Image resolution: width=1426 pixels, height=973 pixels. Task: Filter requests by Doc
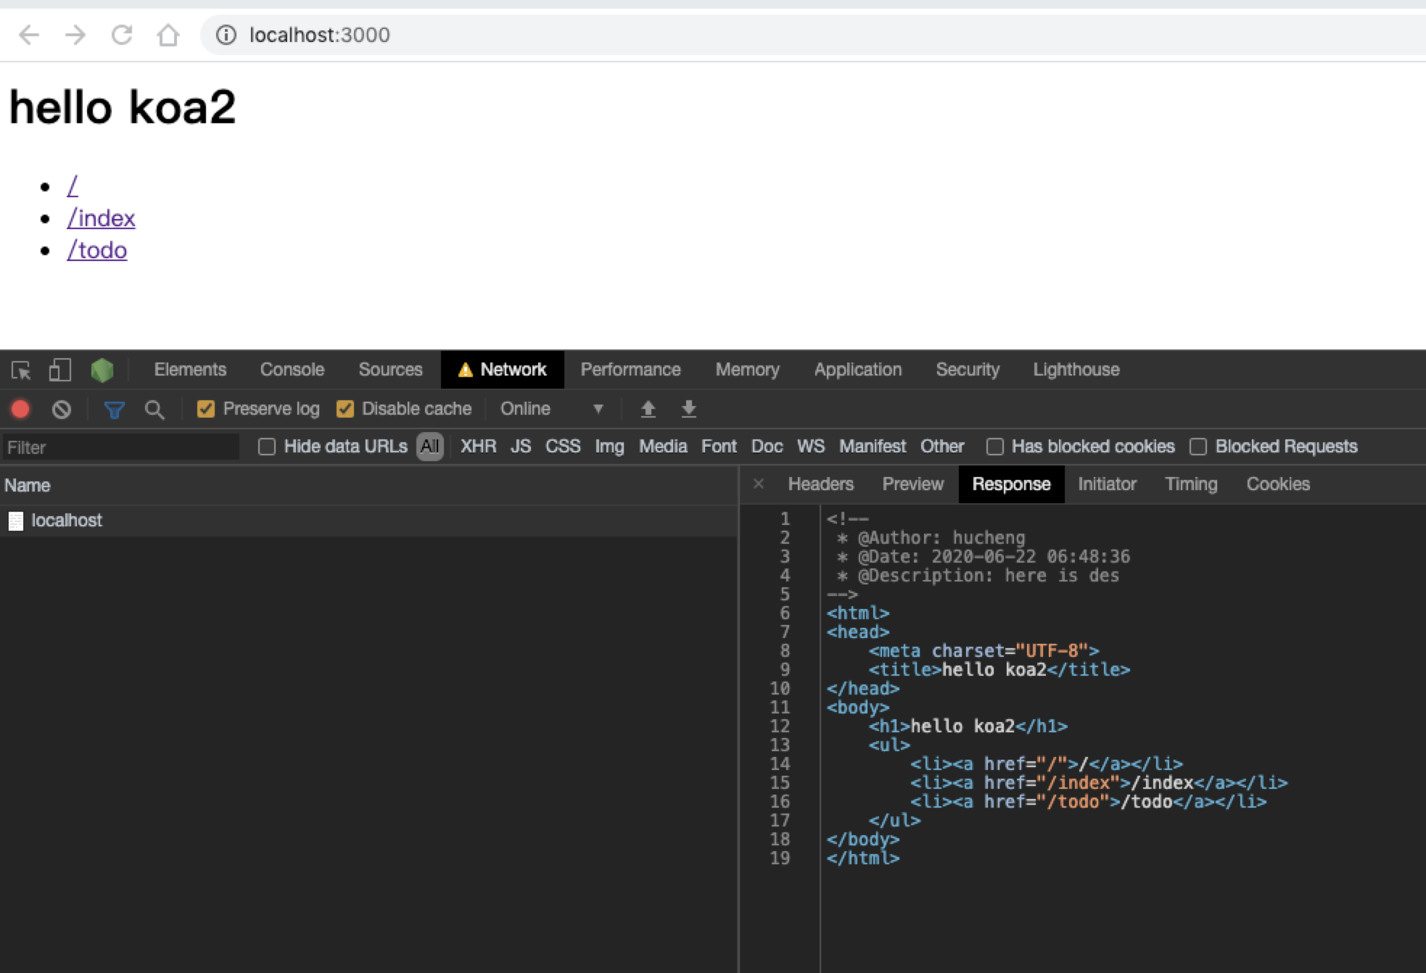point(767,447)
